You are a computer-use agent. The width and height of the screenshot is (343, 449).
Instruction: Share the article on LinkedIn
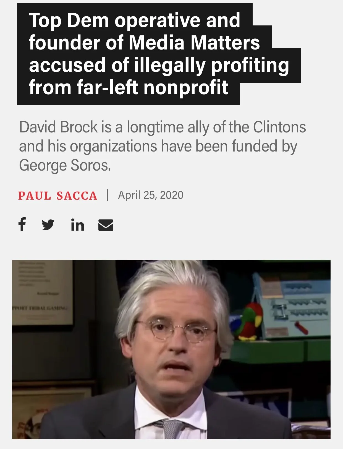(x=78, y=224)
